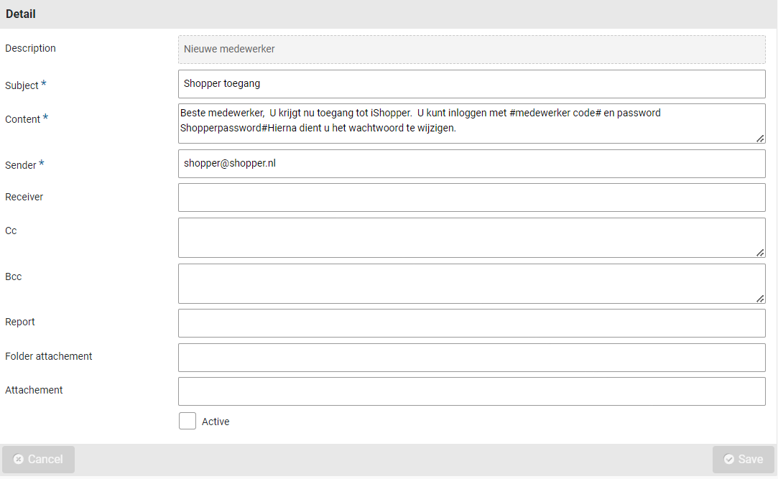Click the Cc box resize handle

tap(760, 253)
